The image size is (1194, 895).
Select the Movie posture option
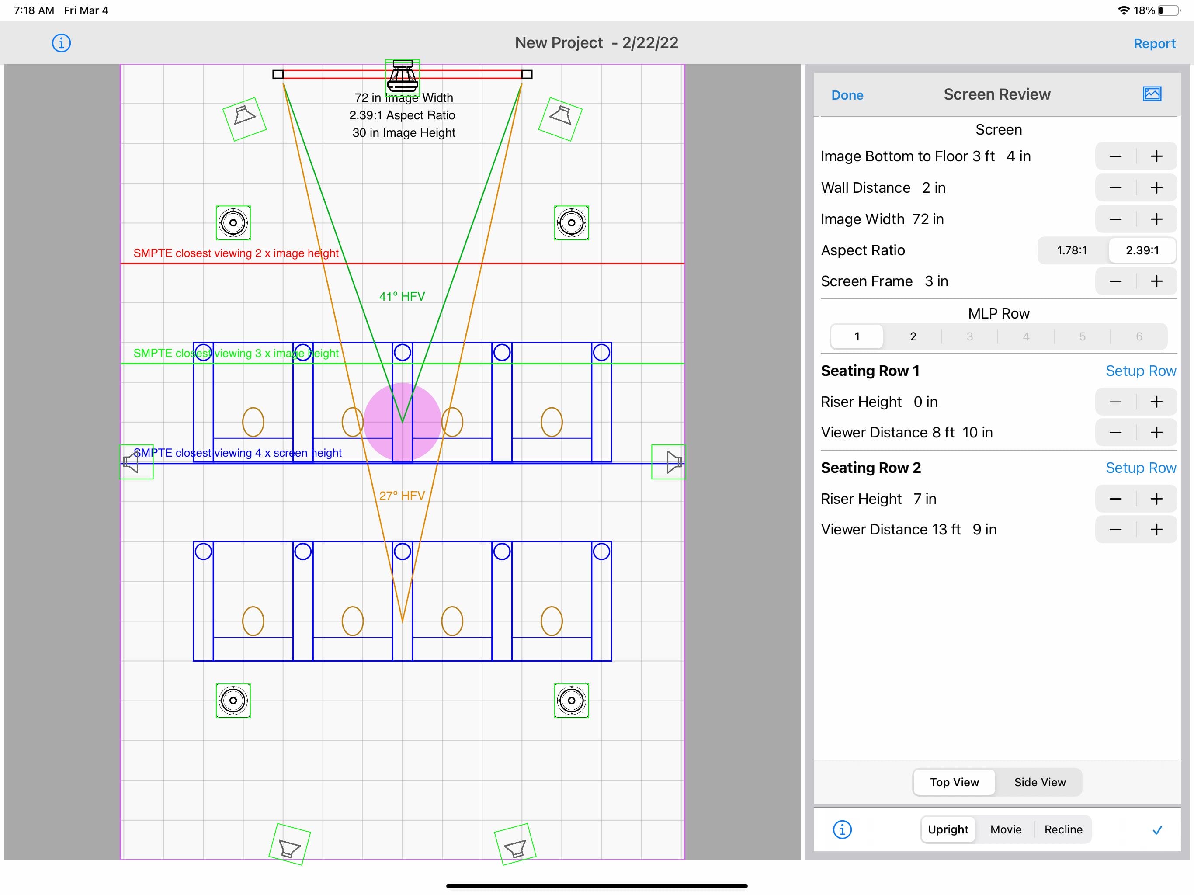point(1005,829)
